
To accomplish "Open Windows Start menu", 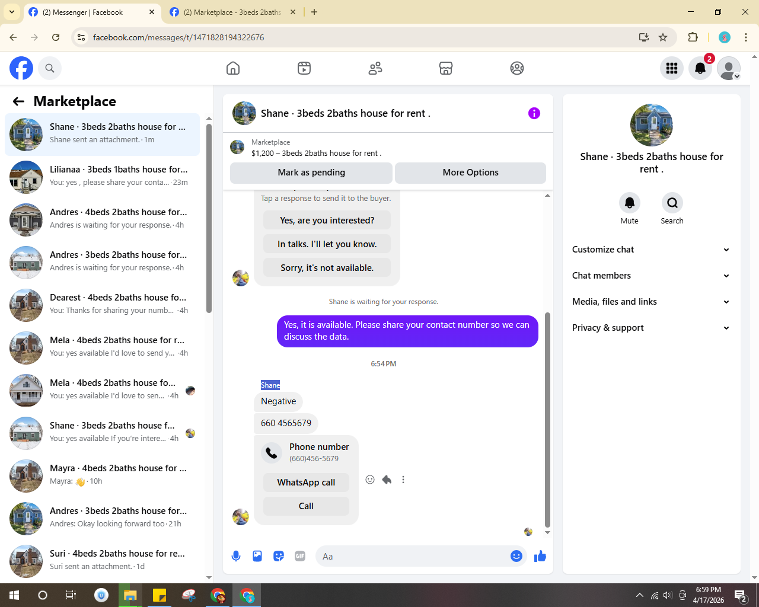I will [x=14, y=595].
